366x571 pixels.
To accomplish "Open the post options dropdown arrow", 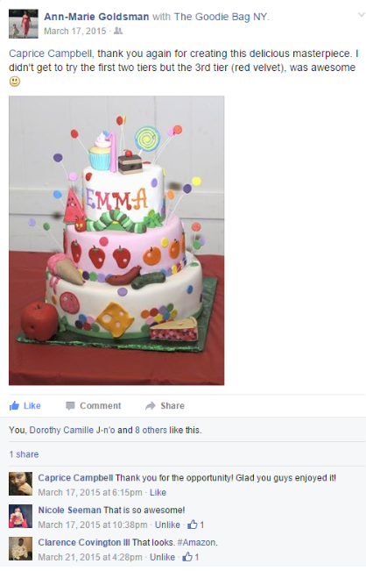I will (x=361, y=15).
